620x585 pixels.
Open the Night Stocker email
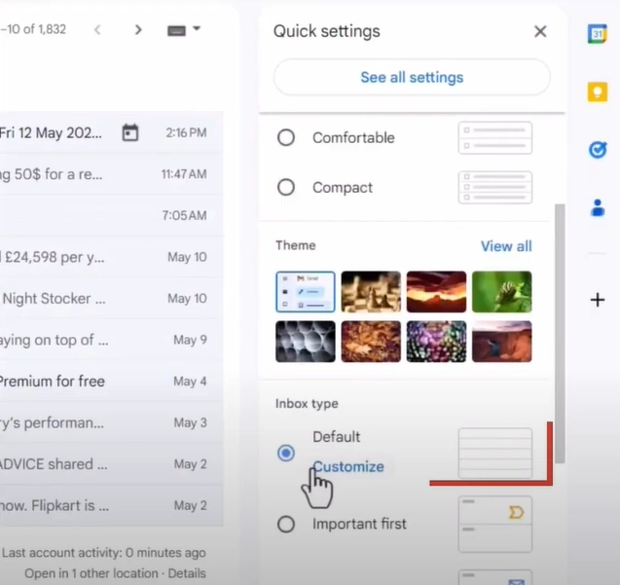[112, 299]
